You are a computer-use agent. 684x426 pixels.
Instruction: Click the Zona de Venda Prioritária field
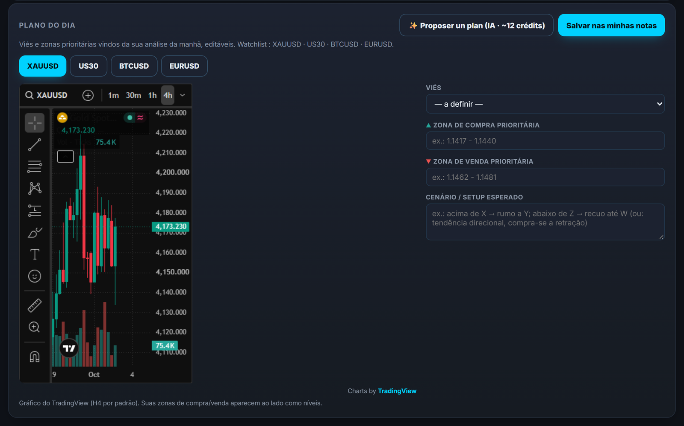point(545,177)
